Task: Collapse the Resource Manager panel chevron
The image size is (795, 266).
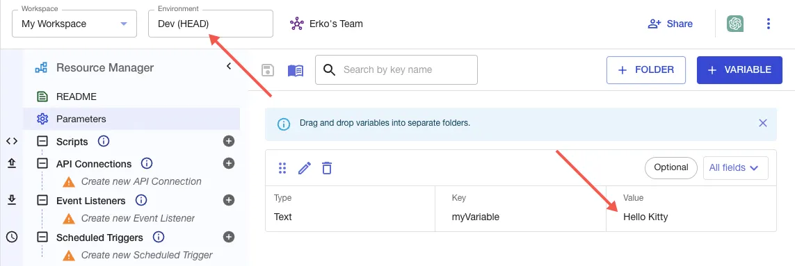Action: (x=229, y=67)
